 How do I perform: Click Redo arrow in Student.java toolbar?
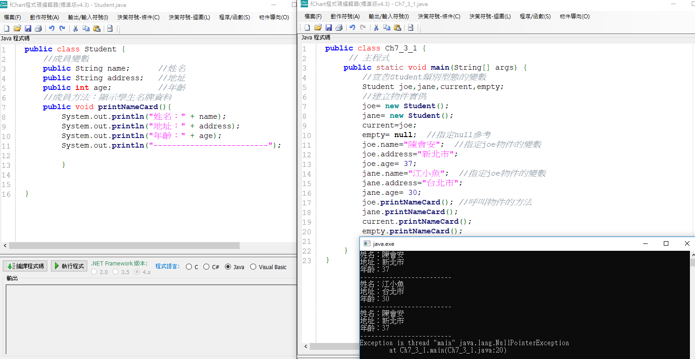point(62,28)
